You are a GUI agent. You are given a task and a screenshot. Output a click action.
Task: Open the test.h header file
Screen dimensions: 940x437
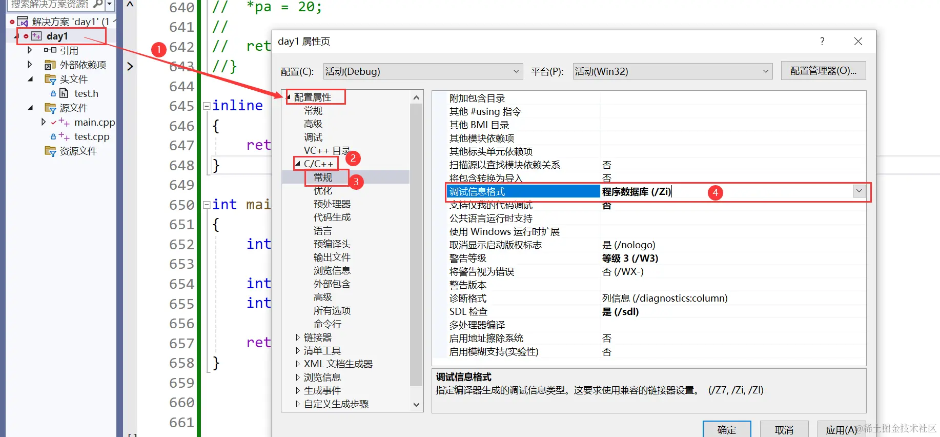(x=86, y=93)
